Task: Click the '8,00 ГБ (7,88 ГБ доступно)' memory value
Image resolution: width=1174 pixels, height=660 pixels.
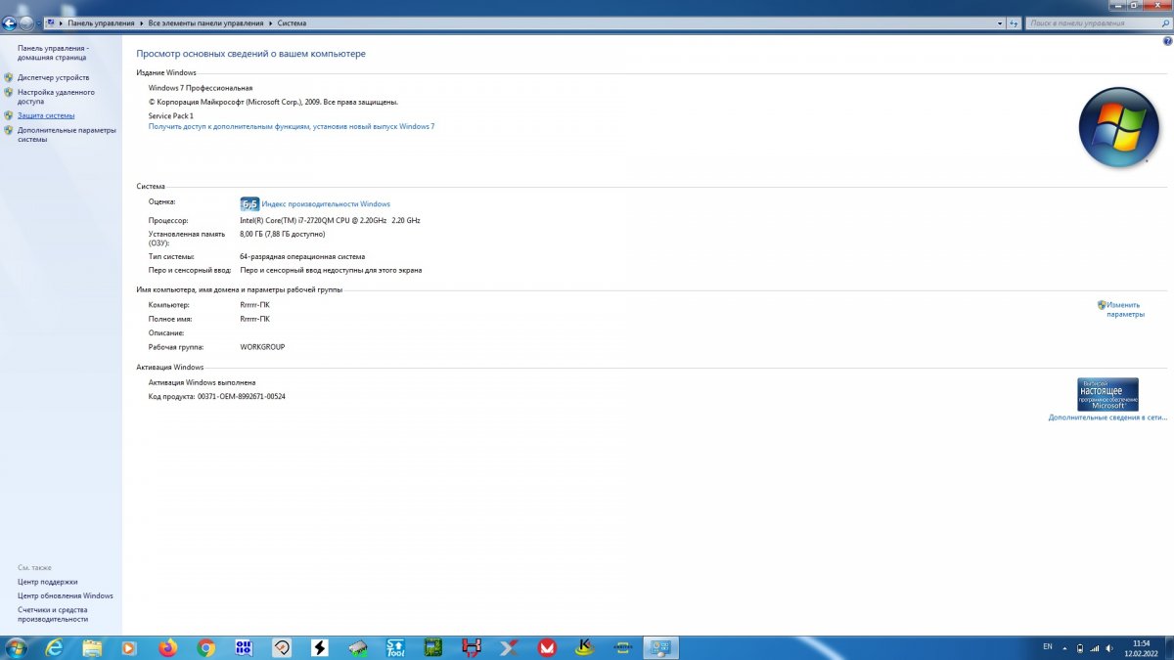Action: (x=283, y=235)
